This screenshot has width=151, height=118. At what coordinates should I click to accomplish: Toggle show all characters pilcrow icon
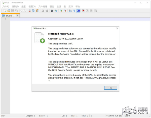74,11
